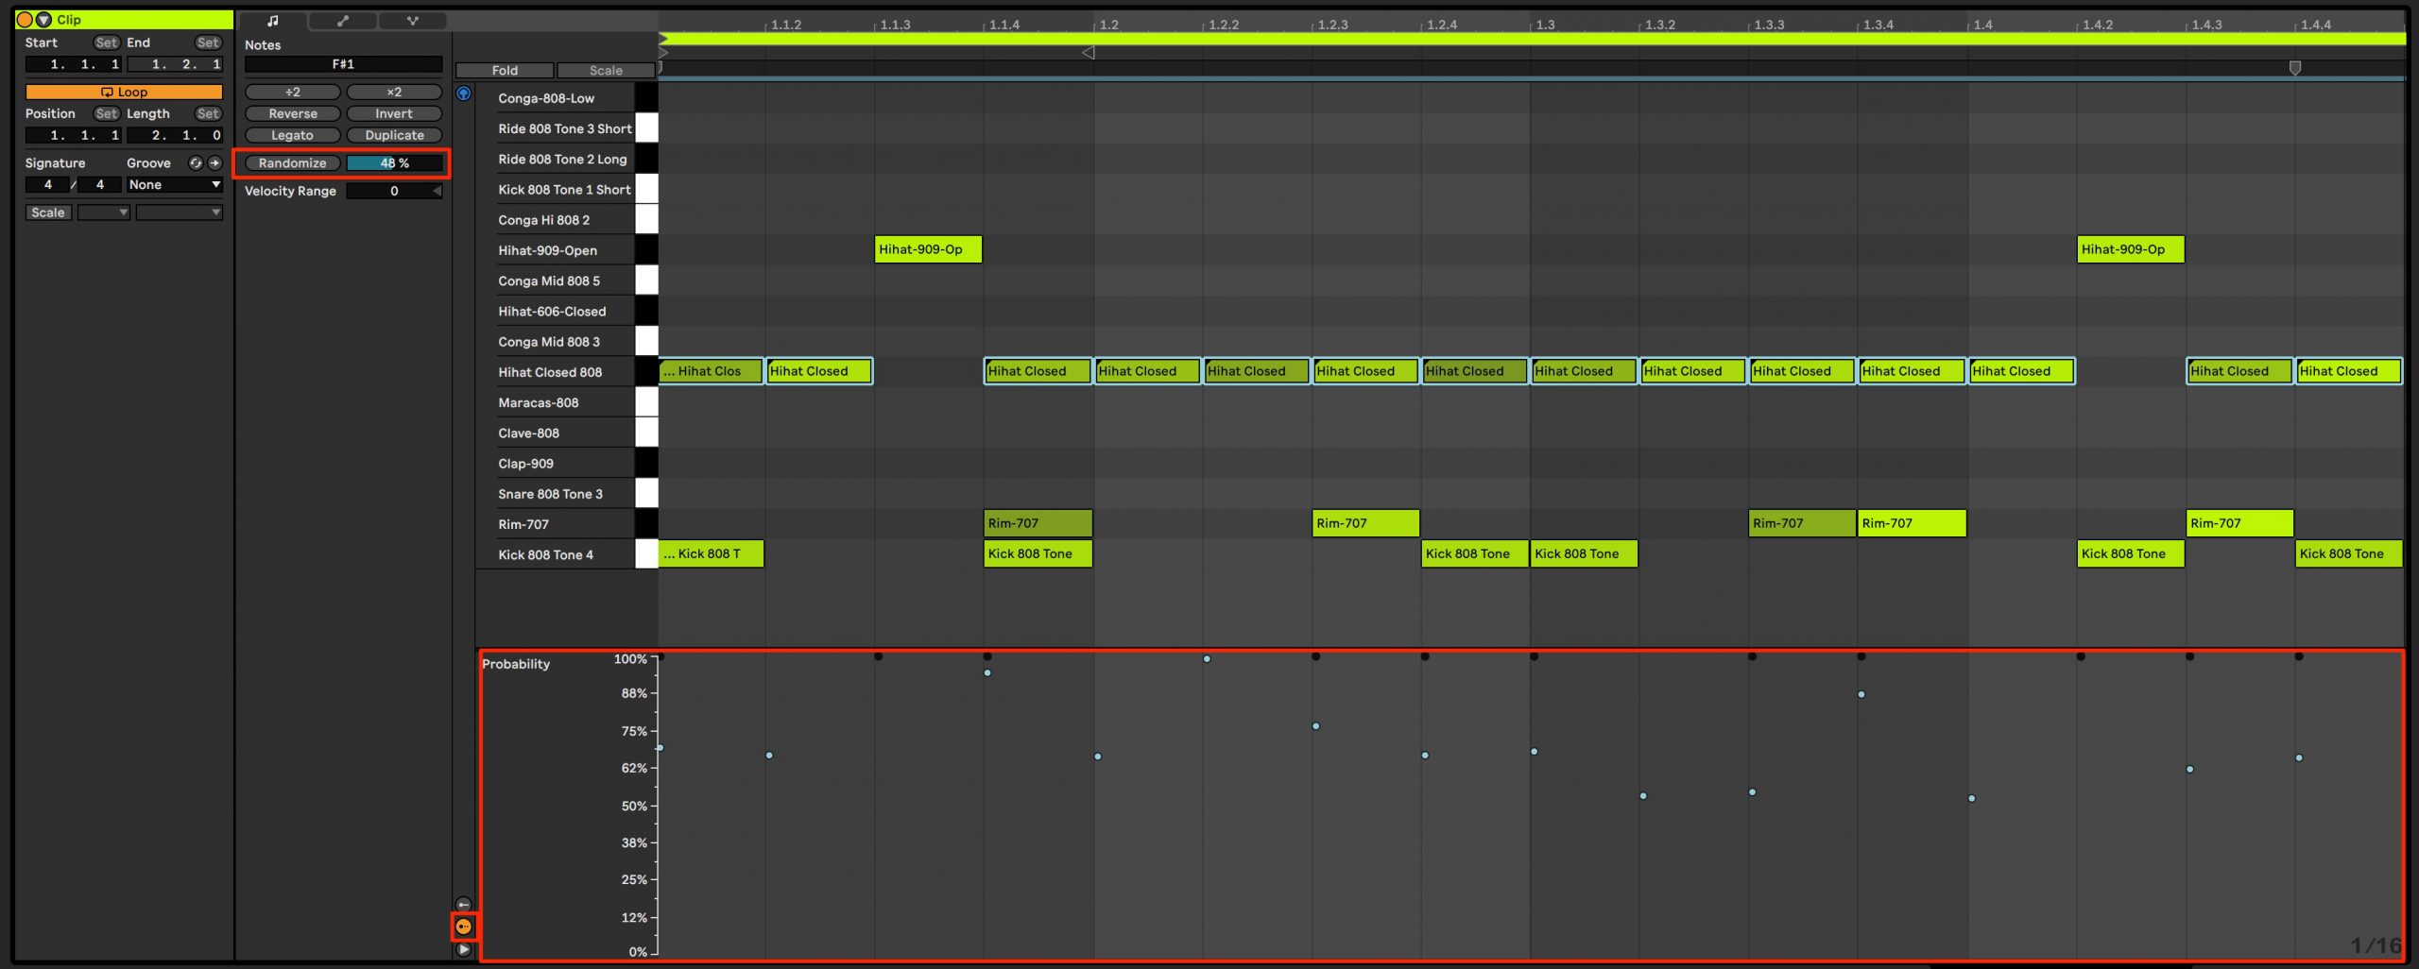The image size is (2419, 969).
Task: Click the Kick 808 Tone note at 1.3
Action: [1584, 553]
